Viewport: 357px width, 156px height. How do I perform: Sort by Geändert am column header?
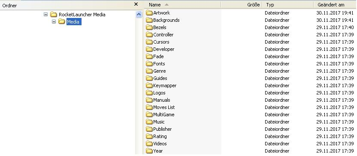pyautogui.click(x=335, y=5)
